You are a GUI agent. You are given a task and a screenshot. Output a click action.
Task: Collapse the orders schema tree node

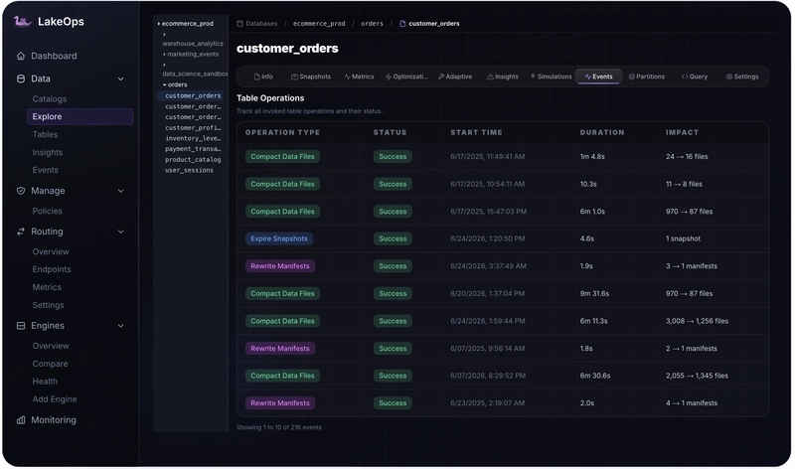164,84
